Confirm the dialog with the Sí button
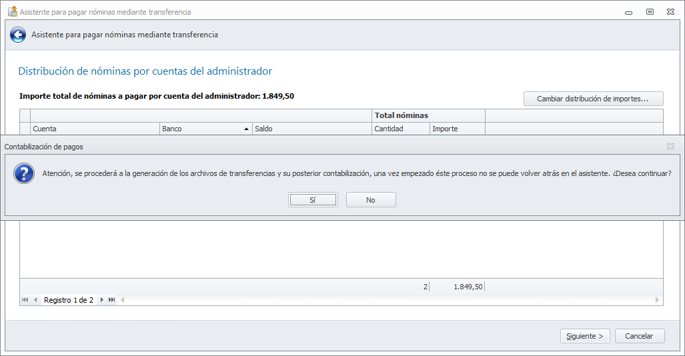The height and width of the screenshot is (356, 685). coord(313,199)
